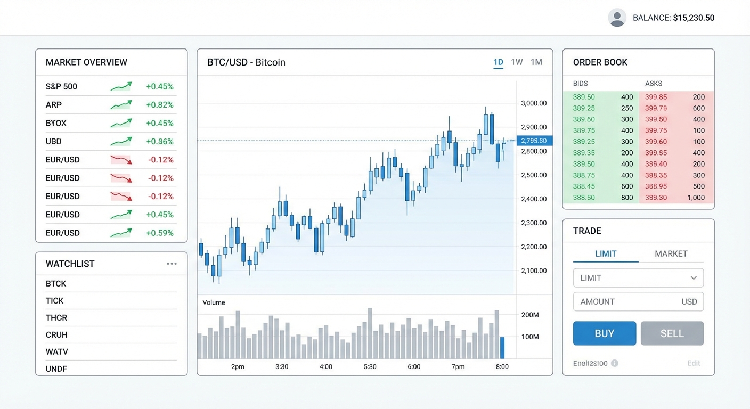Toggle the 1M chart timeframe
The image size is (750, 409).
536,62
